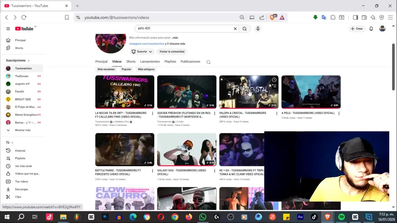397x223 pixels.
Task: Click the browser zoom-out magnifier icon
Action: [x=242, y=17]
